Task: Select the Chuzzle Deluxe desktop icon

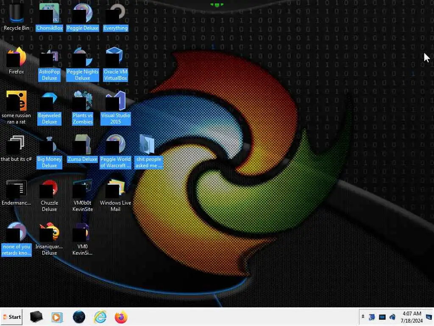Action: [x=49, y=195]
